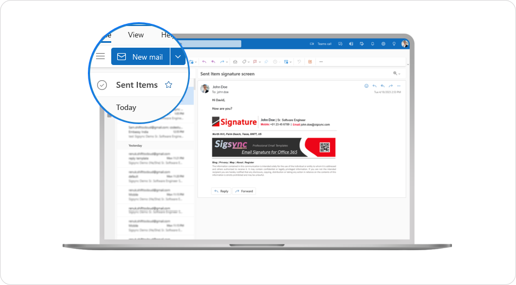Click the New mail button
The width and height of the screenshot is (516, 285).
pyautogui.click(x=141, y=57)
